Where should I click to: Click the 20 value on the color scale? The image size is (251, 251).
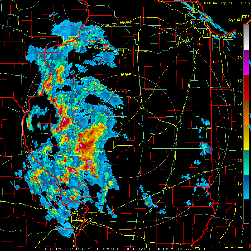pos(240,172)
